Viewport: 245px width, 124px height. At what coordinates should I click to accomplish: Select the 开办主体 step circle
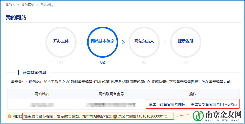61,42
